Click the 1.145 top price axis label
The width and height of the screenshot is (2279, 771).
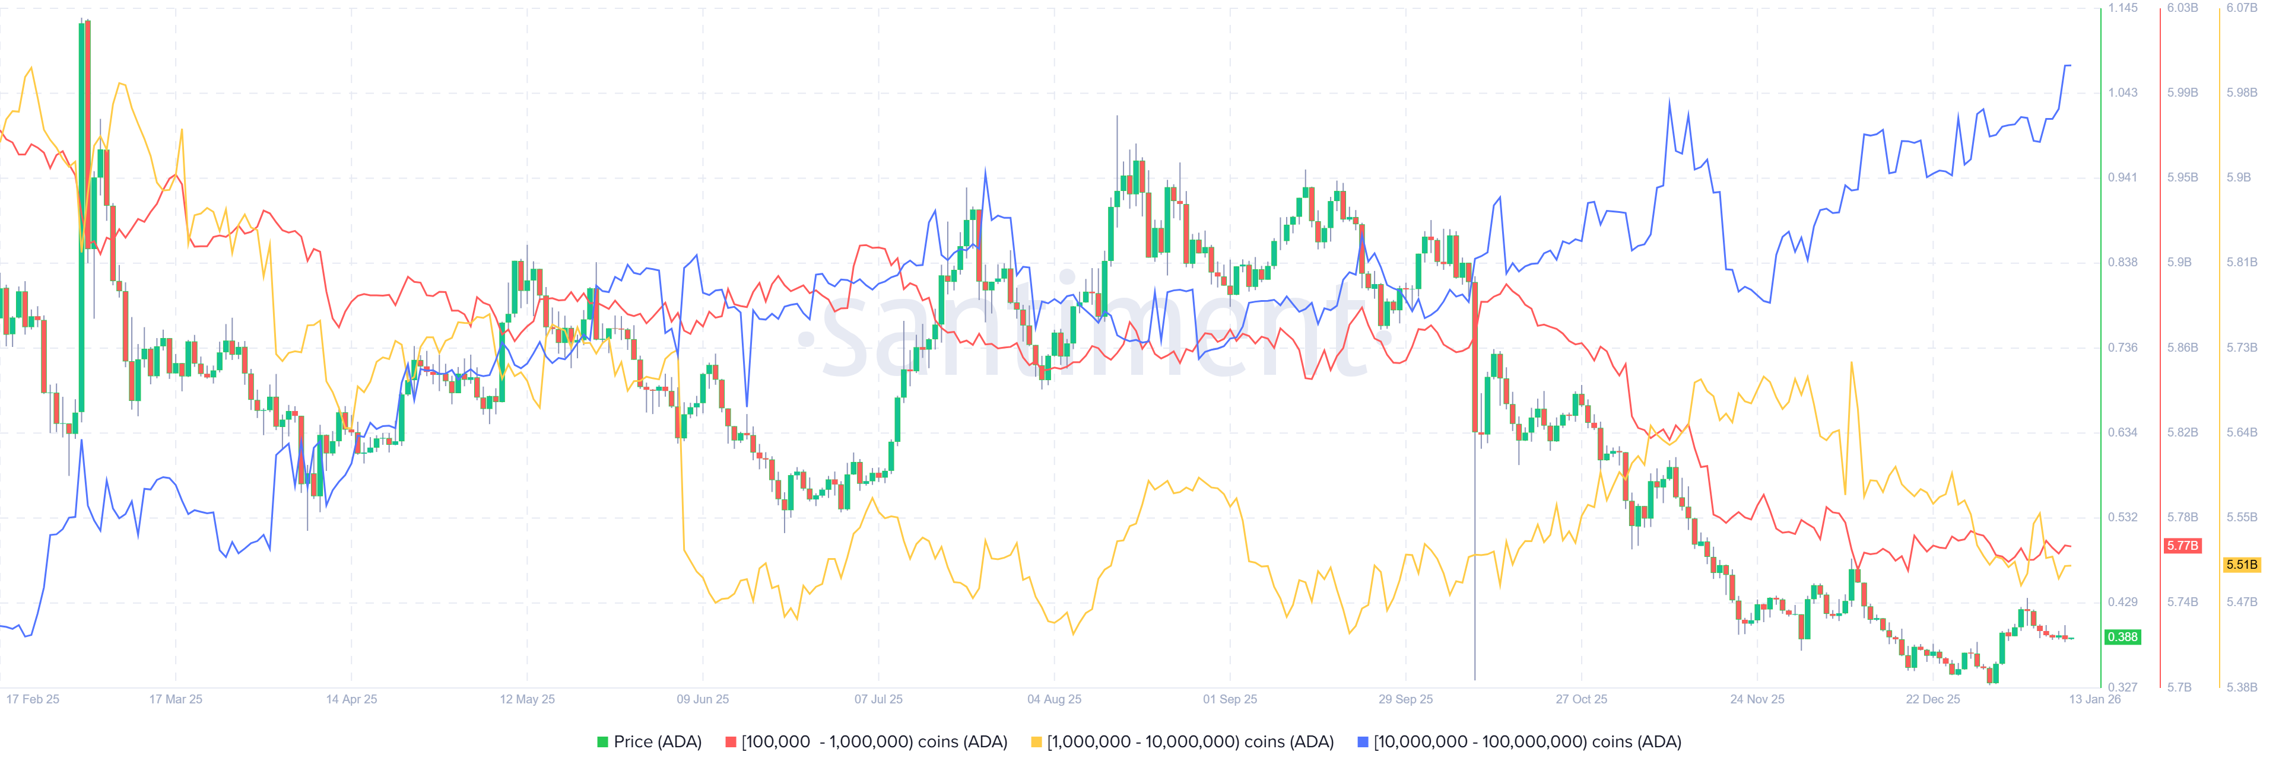point(2122,8)
